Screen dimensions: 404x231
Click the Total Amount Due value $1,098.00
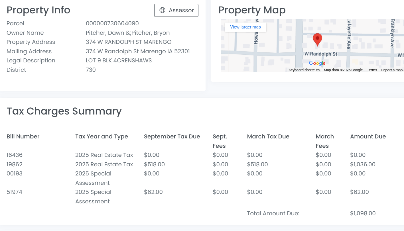[363, 213]
